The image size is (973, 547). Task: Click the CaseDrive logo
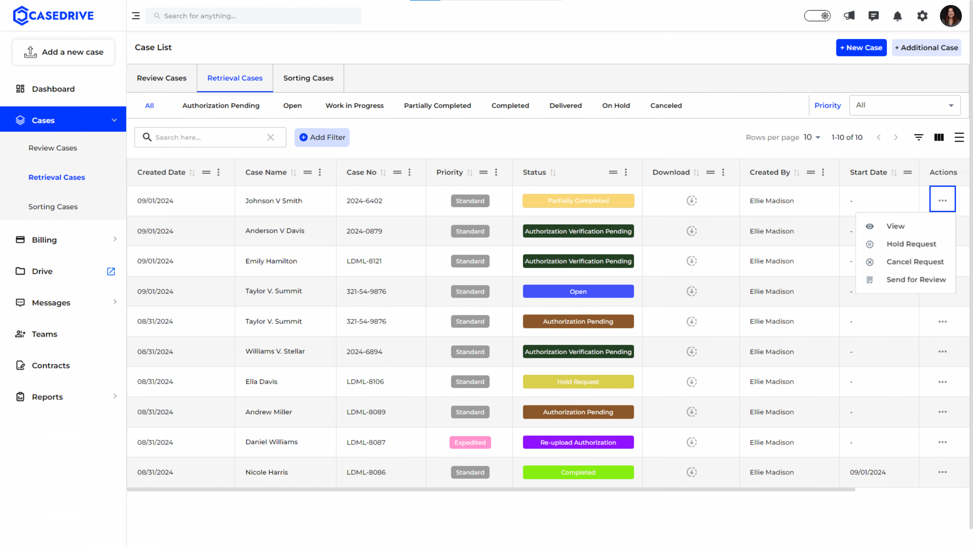[x=53, y=16]
